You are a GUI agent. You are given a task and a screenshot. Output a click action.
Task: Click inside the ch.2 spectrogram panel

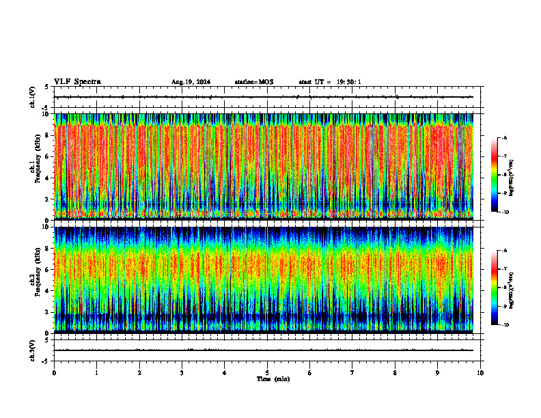point(264,280)
